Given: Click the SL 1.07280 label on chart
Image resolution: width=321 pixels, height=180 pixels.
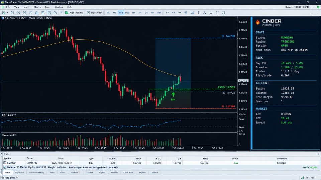Looking at the screenshot, I should 228,107.
